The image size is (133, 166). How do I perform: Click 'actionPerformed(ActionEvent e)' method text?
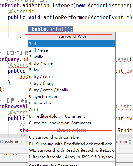click(x=87, y=18)
